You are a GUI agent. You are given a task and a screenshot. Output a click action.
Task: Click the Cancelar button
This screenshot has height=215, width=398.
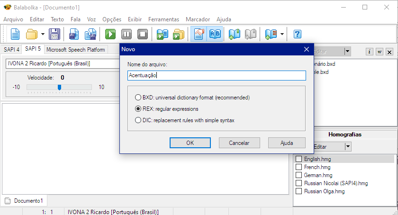pos(239,143)
